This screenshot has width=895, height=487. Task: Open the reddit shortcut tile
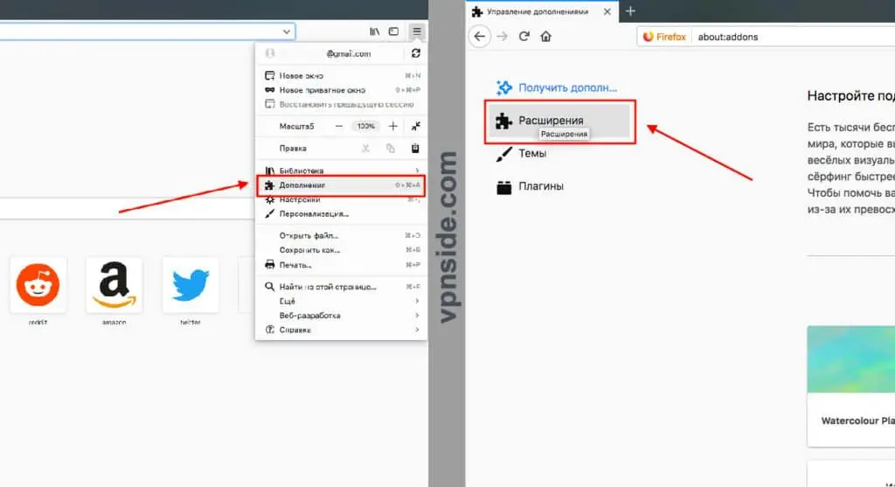38,285
